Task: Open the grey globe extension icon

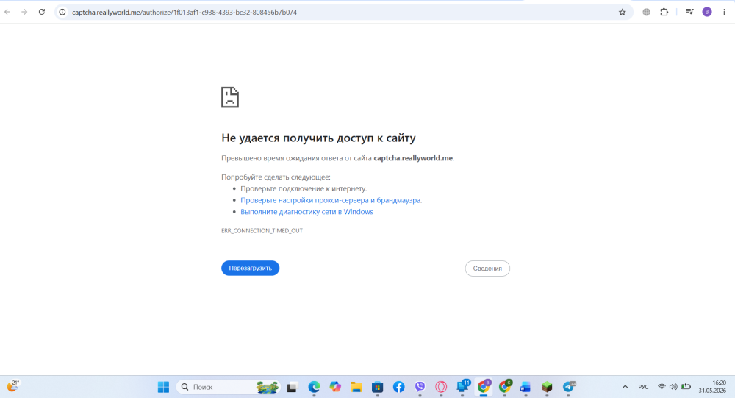Action: (646, 13)
